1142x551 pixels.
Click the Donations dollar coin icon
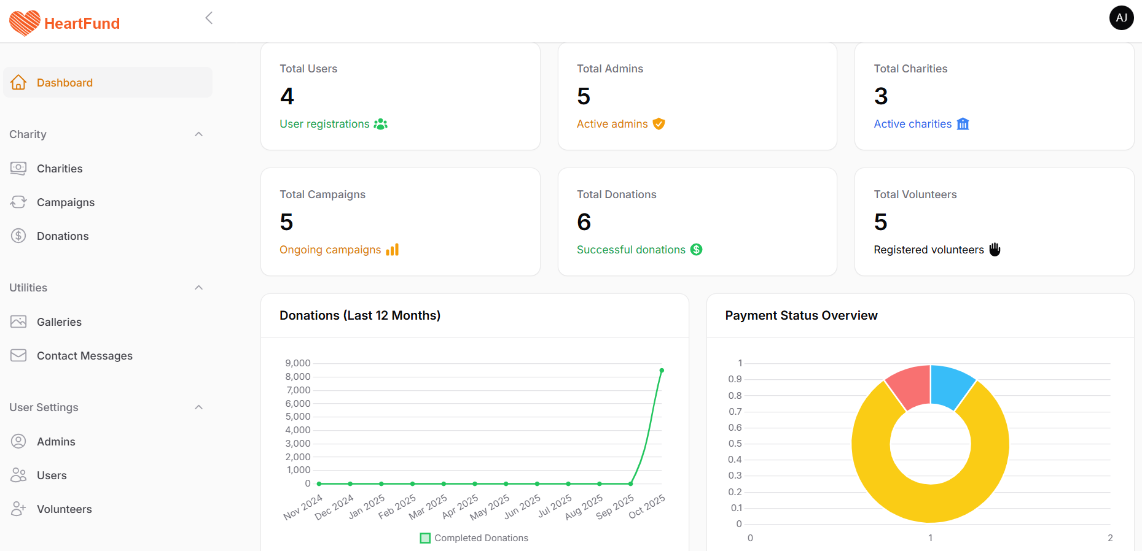tap(18, 236)
